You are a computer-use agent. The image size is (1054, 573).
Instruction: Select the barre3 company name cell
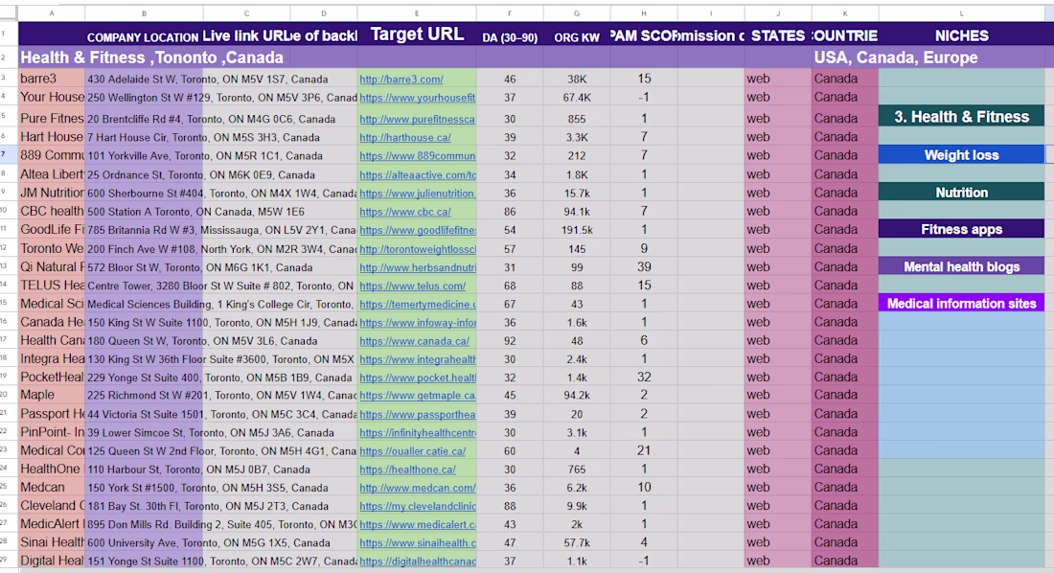tap(52, 79)
